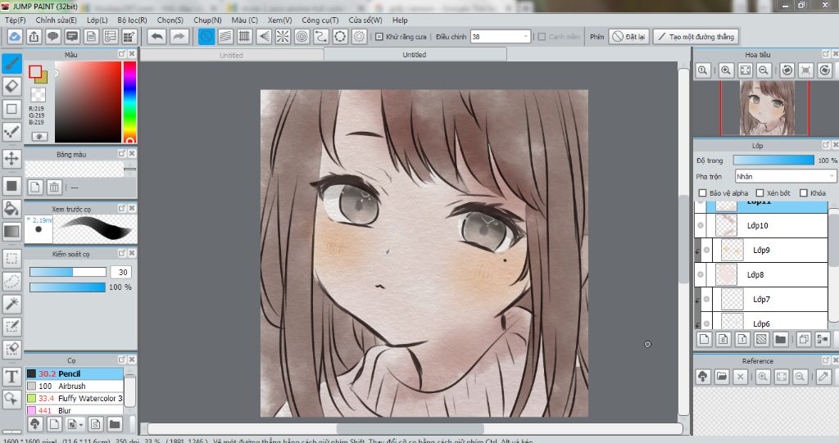The width and height of the screenshot is (839, 443).
Task: Duplicate the current layer
Action: [804, 339]
